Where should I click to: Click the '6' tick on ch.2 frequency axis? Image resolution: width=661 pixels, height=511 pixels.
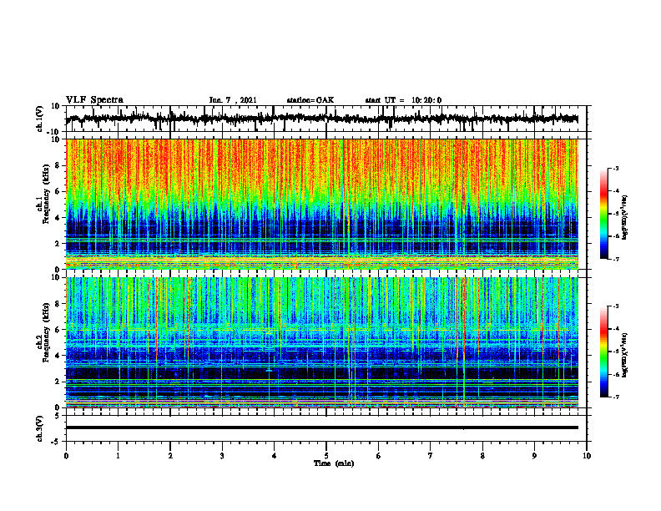(58, 330)
